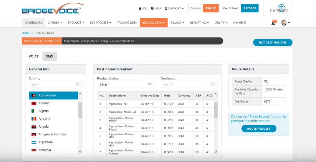Open the Reporting menu
This screenshot has width=316, height=162.
[x=199, y=23]
